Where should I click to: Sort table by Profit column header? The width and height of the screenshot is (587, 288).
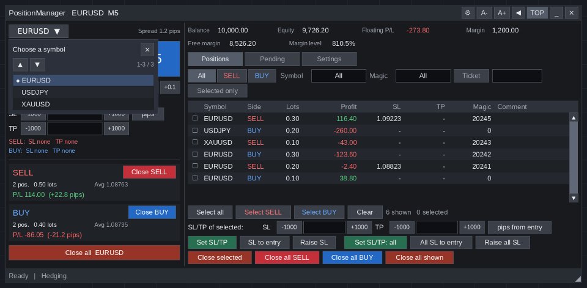pyautogui.click(x=349, y=107)
